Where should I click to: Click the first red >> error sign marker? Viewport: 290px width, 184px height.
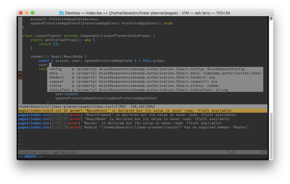point(20,73)
